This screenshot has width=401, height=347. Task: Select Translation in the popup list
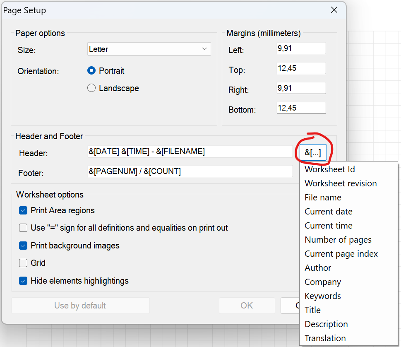(325, 338)
